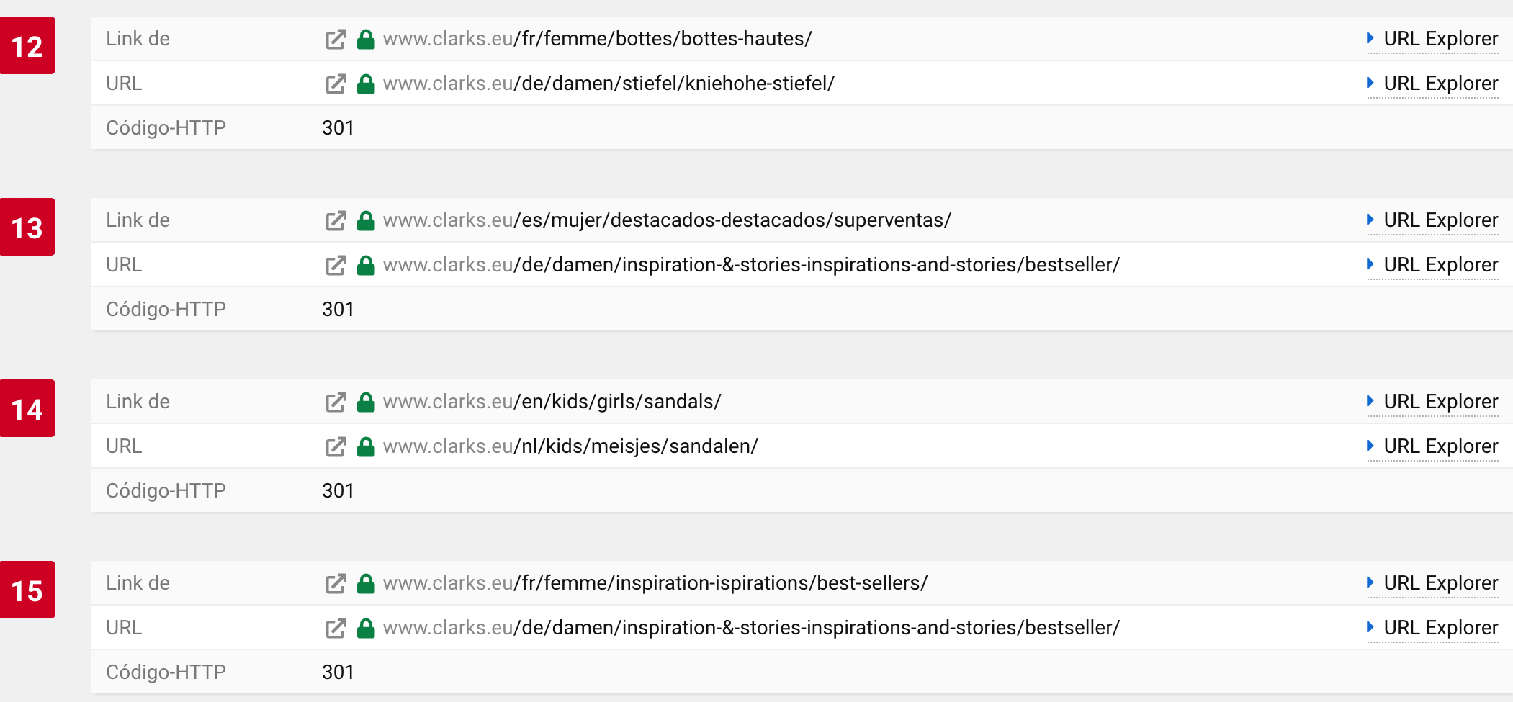Open external link icon for meisjes/sandalen URL
This screenshot has height=702, width=1513.
pos(336,446)
